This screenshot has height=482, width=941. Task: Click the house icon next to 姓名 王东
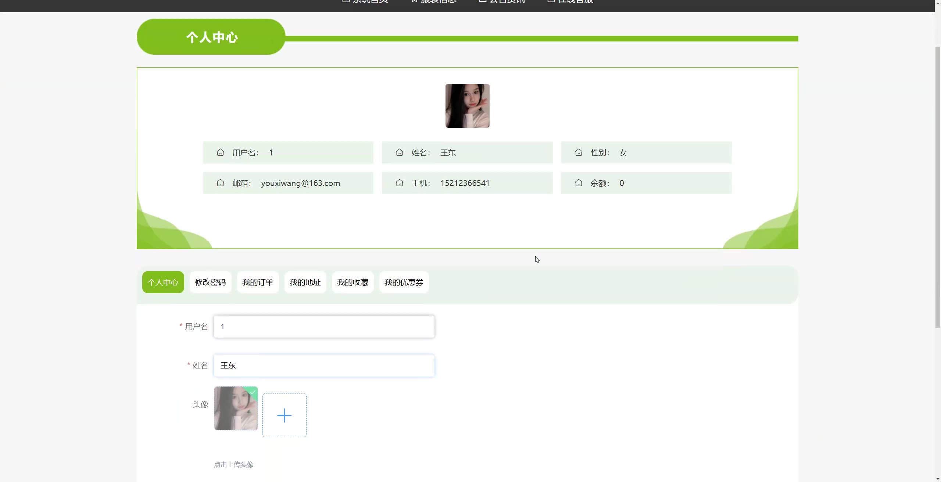(x=400, y=152)
